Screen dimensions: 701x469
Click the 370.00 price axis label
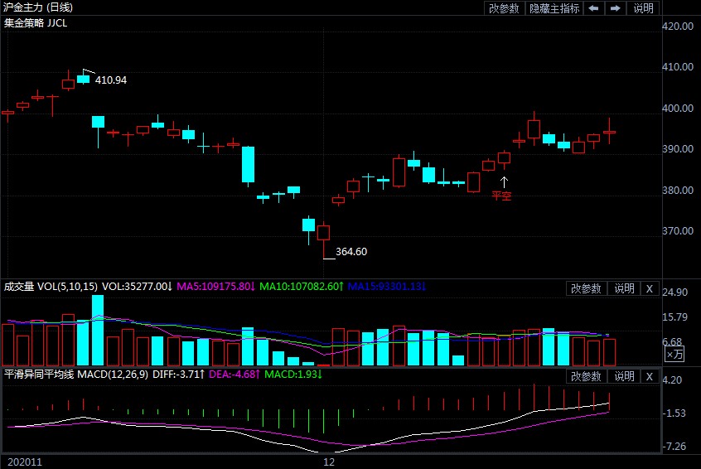678,230
